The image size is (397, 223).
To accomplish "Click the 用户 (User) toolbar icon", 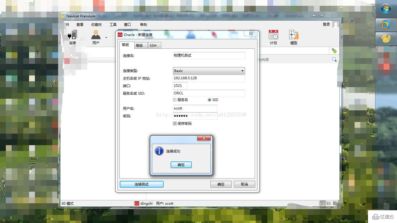I will click(96, 37).
